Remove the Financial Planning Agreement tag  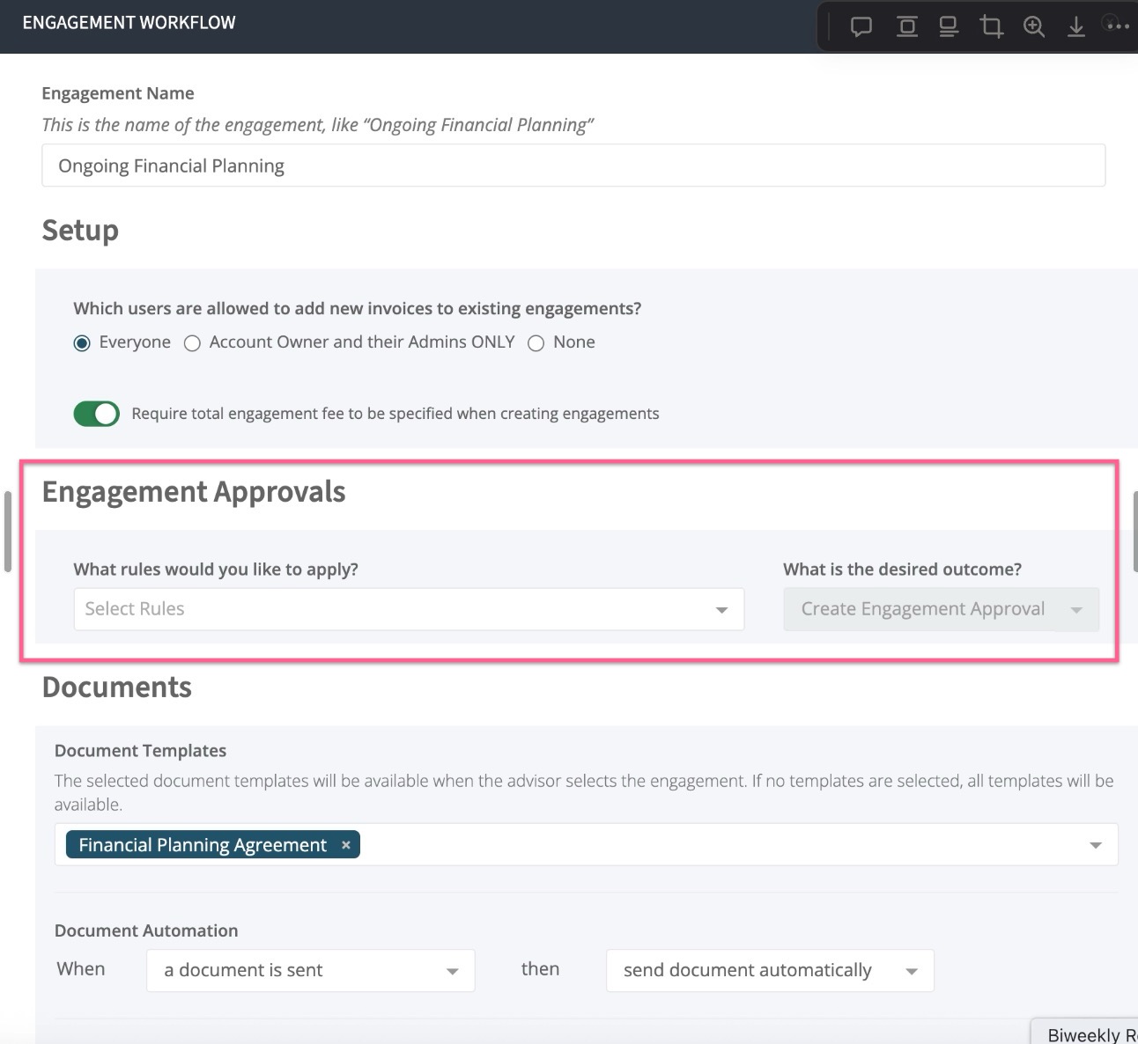click(x=346, y=845)
